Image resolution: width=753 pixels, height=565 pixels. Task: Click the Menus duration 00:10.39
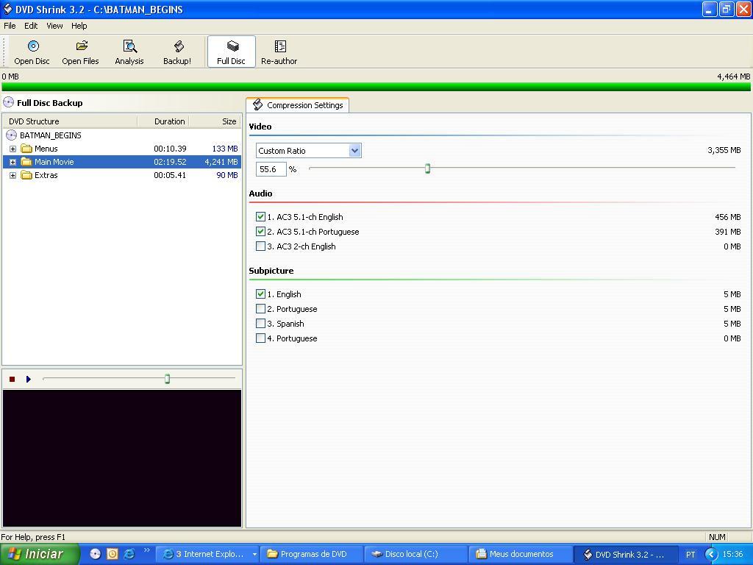170,149
